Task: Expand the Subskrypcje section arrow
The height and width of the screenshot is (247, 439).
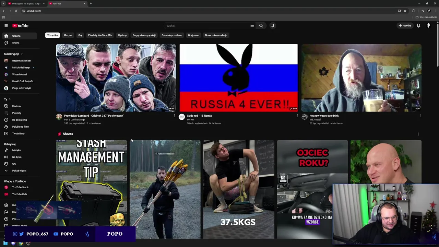Action: pos(22,54)
